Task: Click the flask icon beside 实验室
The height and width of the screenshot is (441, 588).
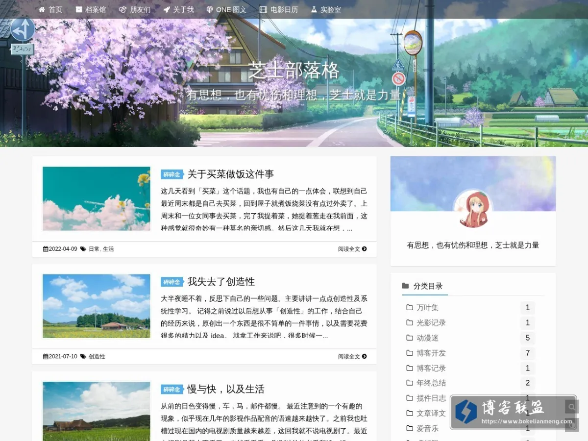Action: click(314, 9)
